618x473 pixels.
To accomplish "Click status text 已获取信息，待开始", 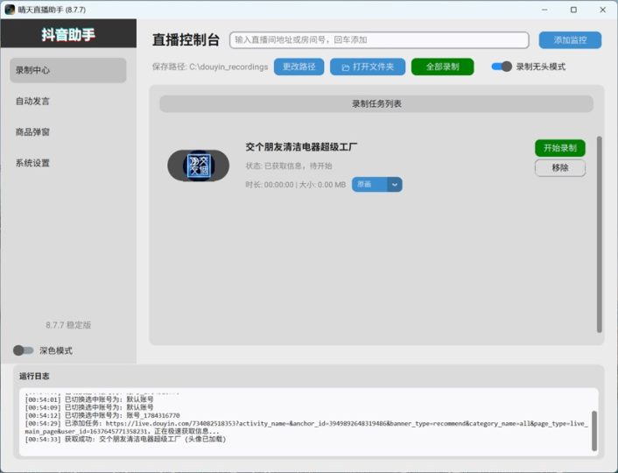I will tap(289, 166).
